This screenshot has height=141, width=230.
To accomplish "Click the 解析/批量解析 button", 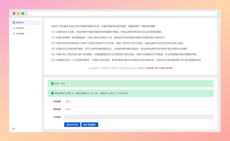I will (x=90, y=125).
